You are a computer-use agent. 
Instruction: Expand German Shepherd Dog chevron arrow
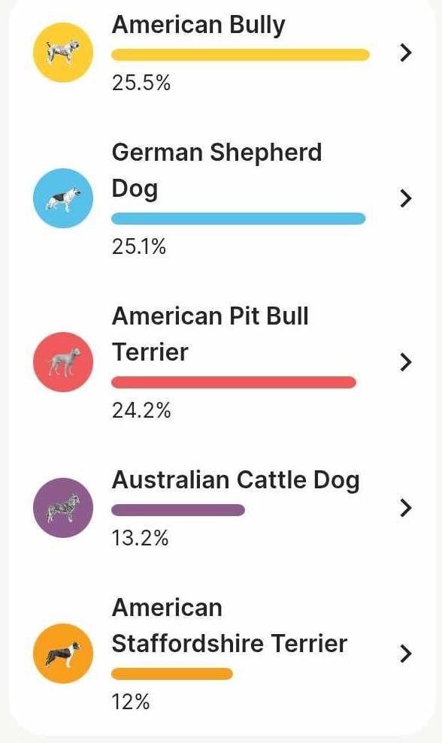405,198
